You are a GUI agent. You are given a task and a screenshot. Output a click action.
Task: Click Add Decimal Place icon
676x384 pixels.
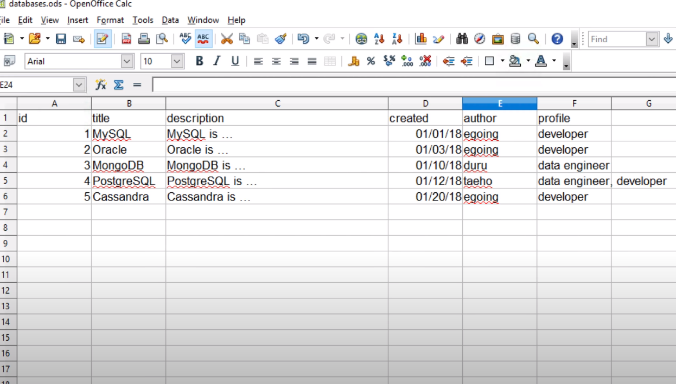point(407,61)
